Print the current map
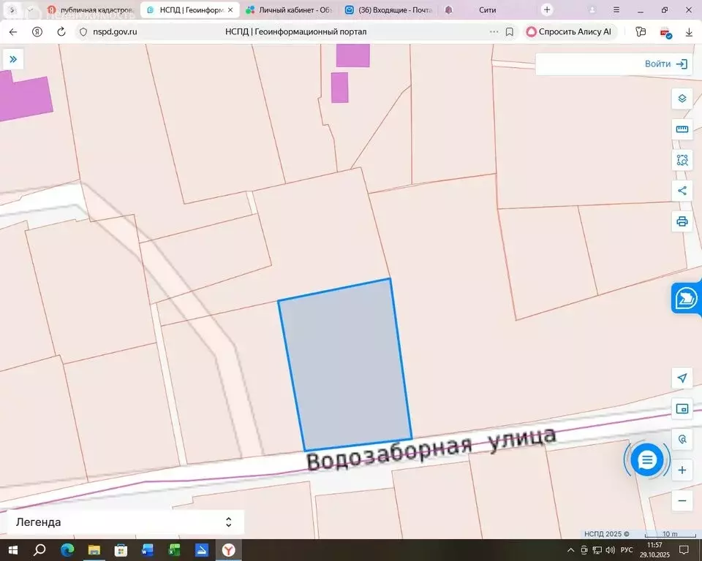Screen dimensions: 702x561 click(682, 220)
